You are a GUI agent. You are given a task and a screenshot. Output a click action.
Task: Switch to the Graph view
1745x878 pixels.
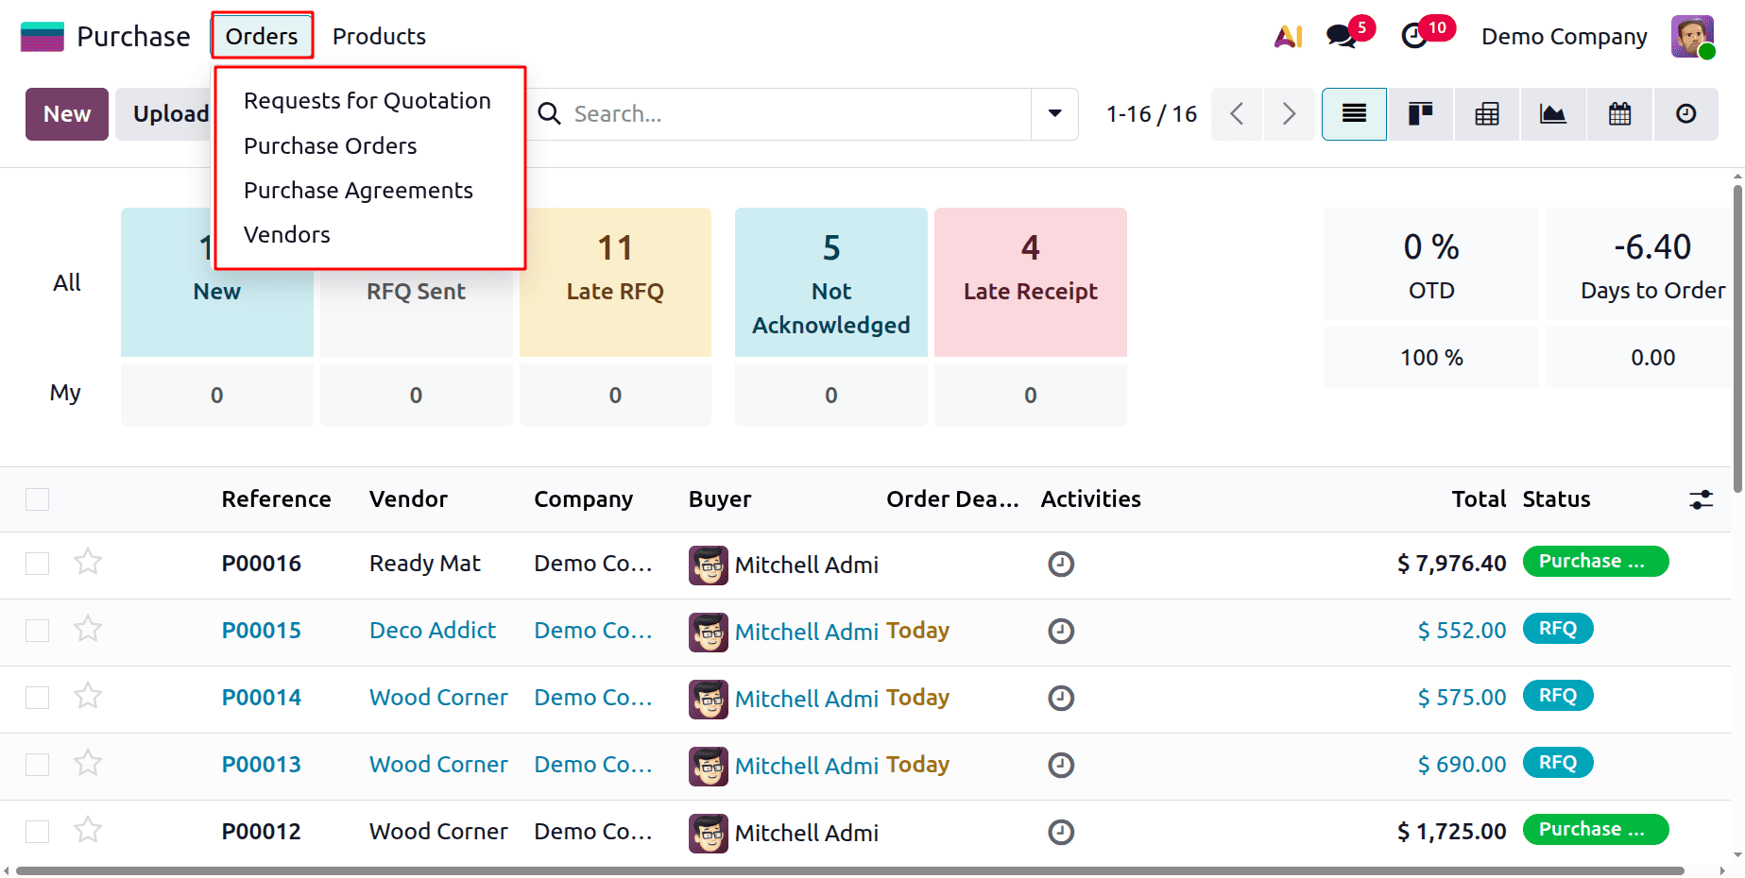(1551, 113)
